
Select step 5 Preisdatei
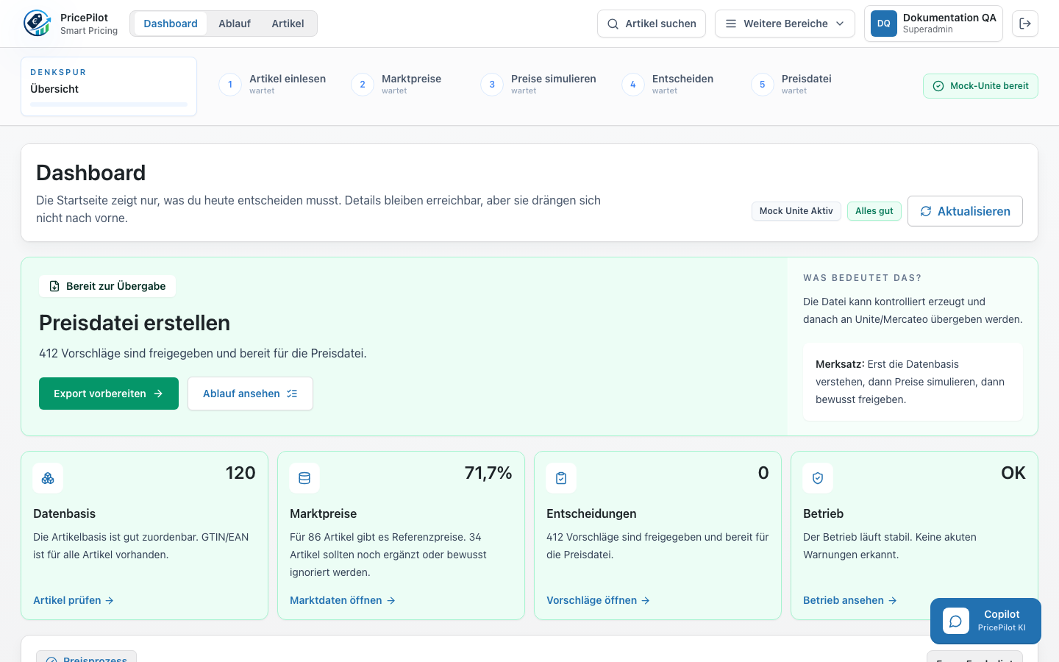point(791,85)
